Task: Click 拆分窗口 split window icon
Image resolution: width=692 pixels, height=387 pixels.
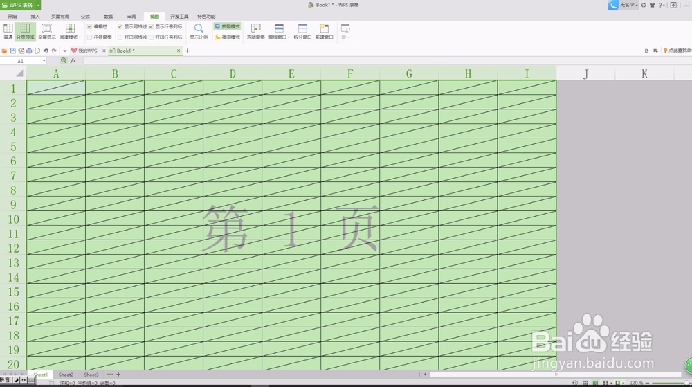Action: pyautogui.click(x=302, y=28)
